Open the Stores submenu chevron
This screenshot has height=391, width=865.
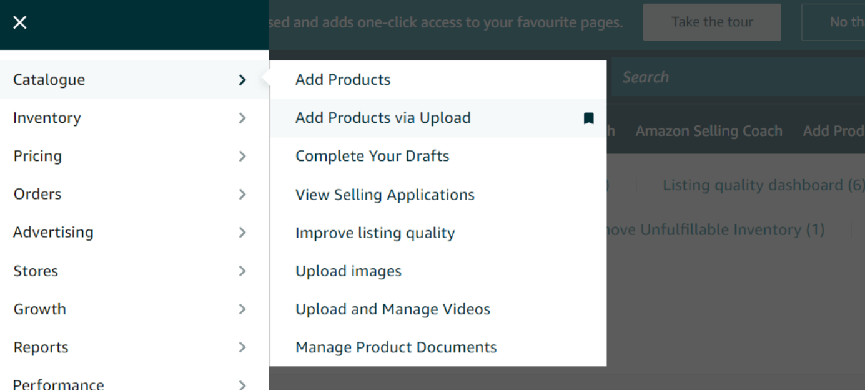[242, 271]
